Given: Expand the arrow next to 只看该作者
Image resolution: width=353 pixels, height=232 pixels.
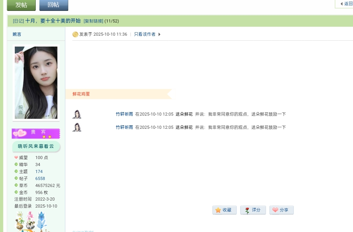Looking at the screenshot, I should point(159,35).
